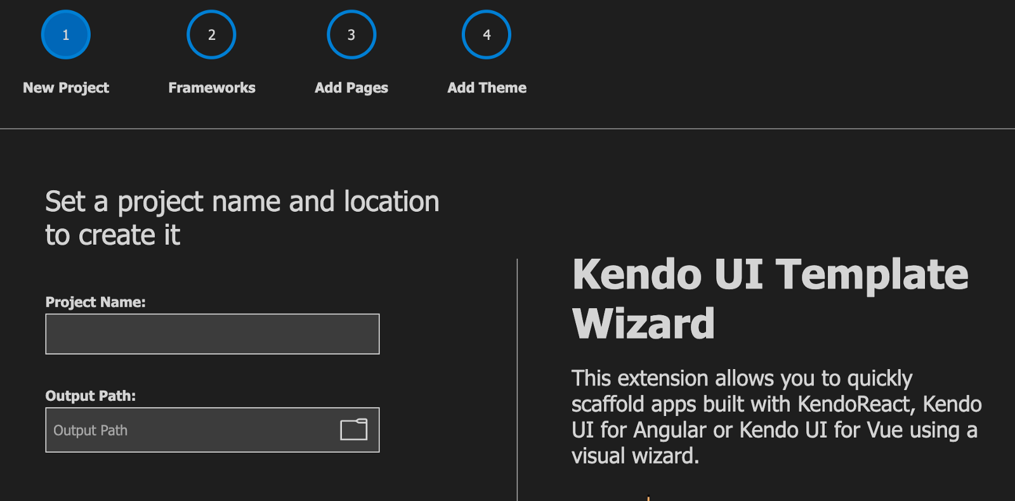The width and height of the screenshot is (1015, 501).
Task: Open the Add Pages step label
Action: [x=351, y=88]
